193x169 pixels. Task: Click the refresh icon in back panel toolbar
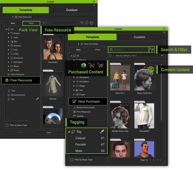pyautogui.click(x=86, y=23)
